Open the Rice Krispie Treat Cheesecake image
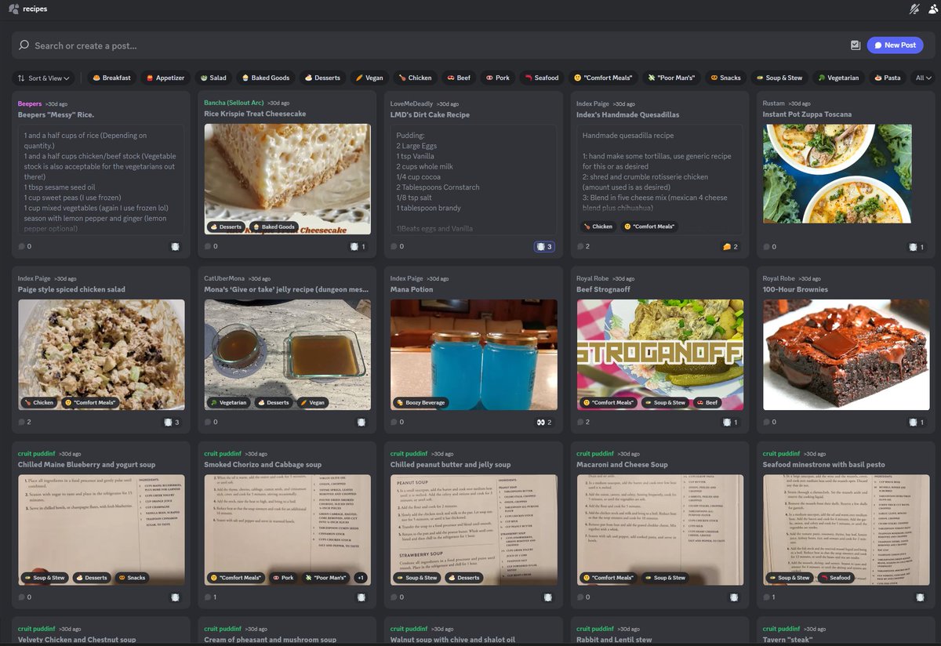The width and height of the screenshot is (941, 646). pyautogui.click(x=287, y=179)
